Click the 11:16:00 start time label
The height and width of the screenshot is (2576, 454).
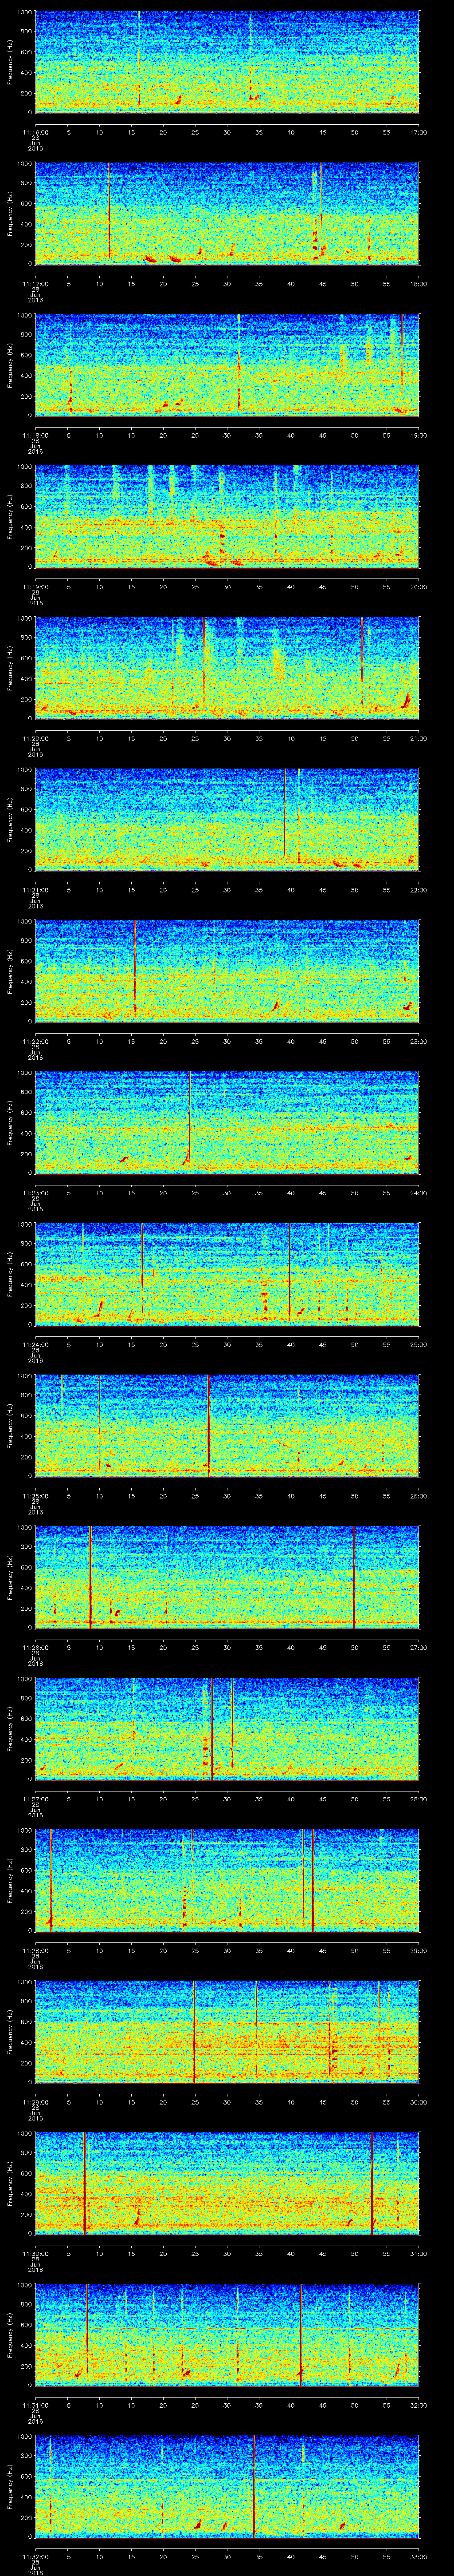click(x=35, y=131)
